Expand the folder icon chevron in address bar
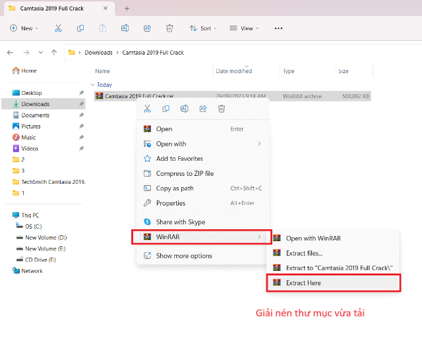 point(80,53)
